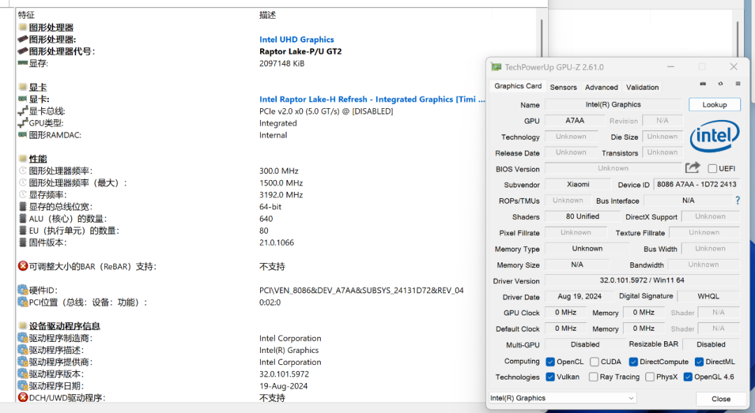The width and height of the screenshot is (755, 413).
Task: Click the red X icon beside ReBAR 支持
Action: [22, 266]
